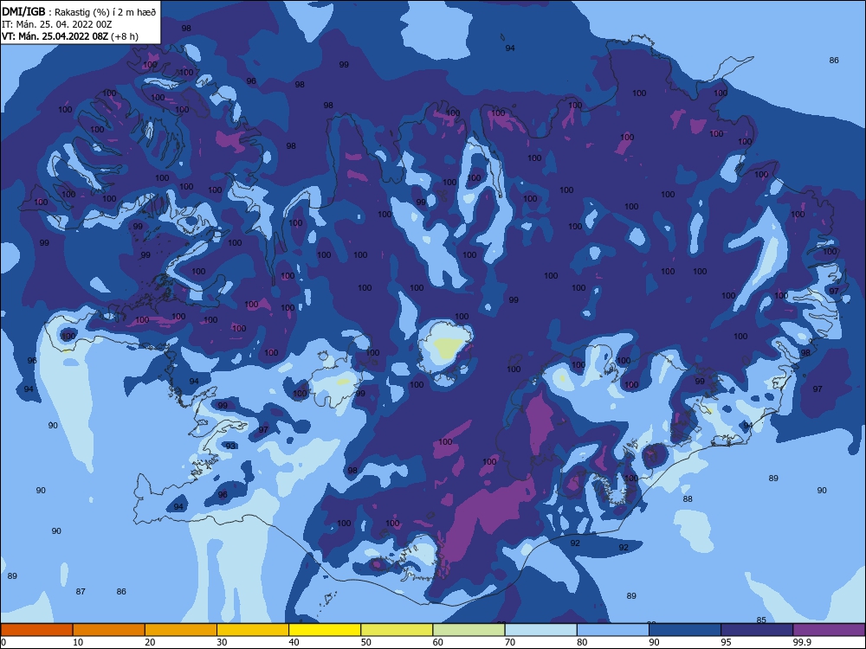Click the 'IT: Mán. 25. 04. 2022 00Z' line
866x649 pixels.
[57, 24]
